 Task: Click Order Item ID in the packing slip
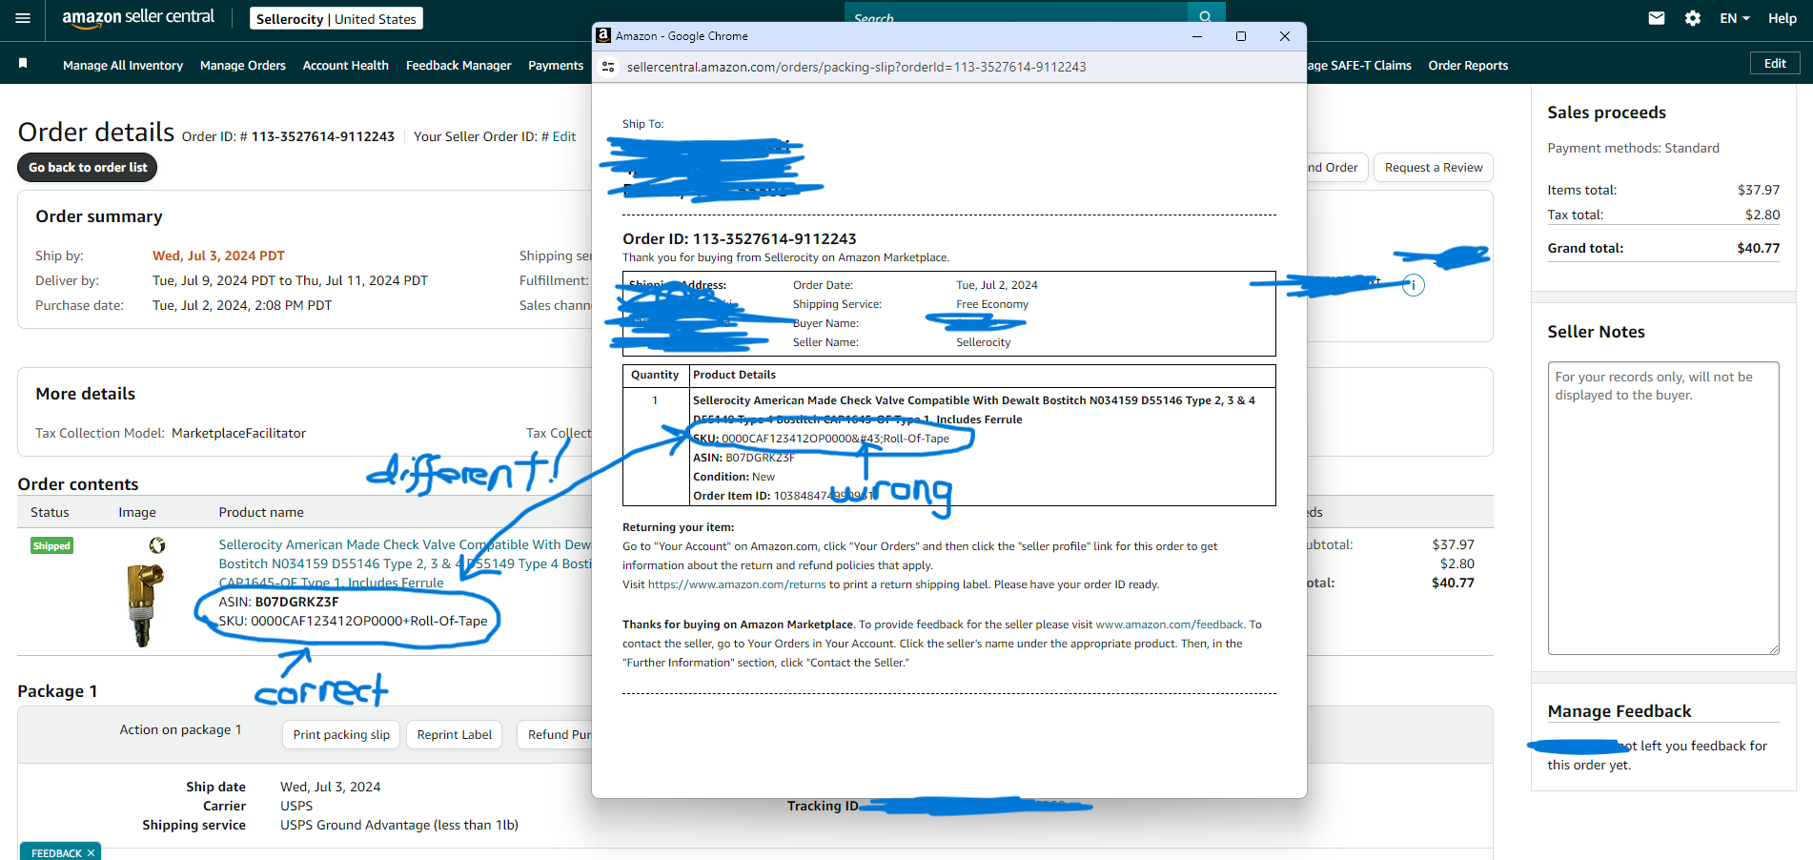pos(782,496)
